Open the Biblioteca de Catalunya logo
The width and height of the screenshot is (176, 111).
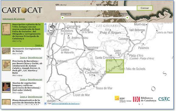click(x=144, y=99)
